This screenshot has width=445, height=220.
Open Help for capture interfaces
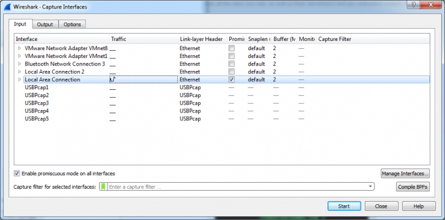click(419, 206)
